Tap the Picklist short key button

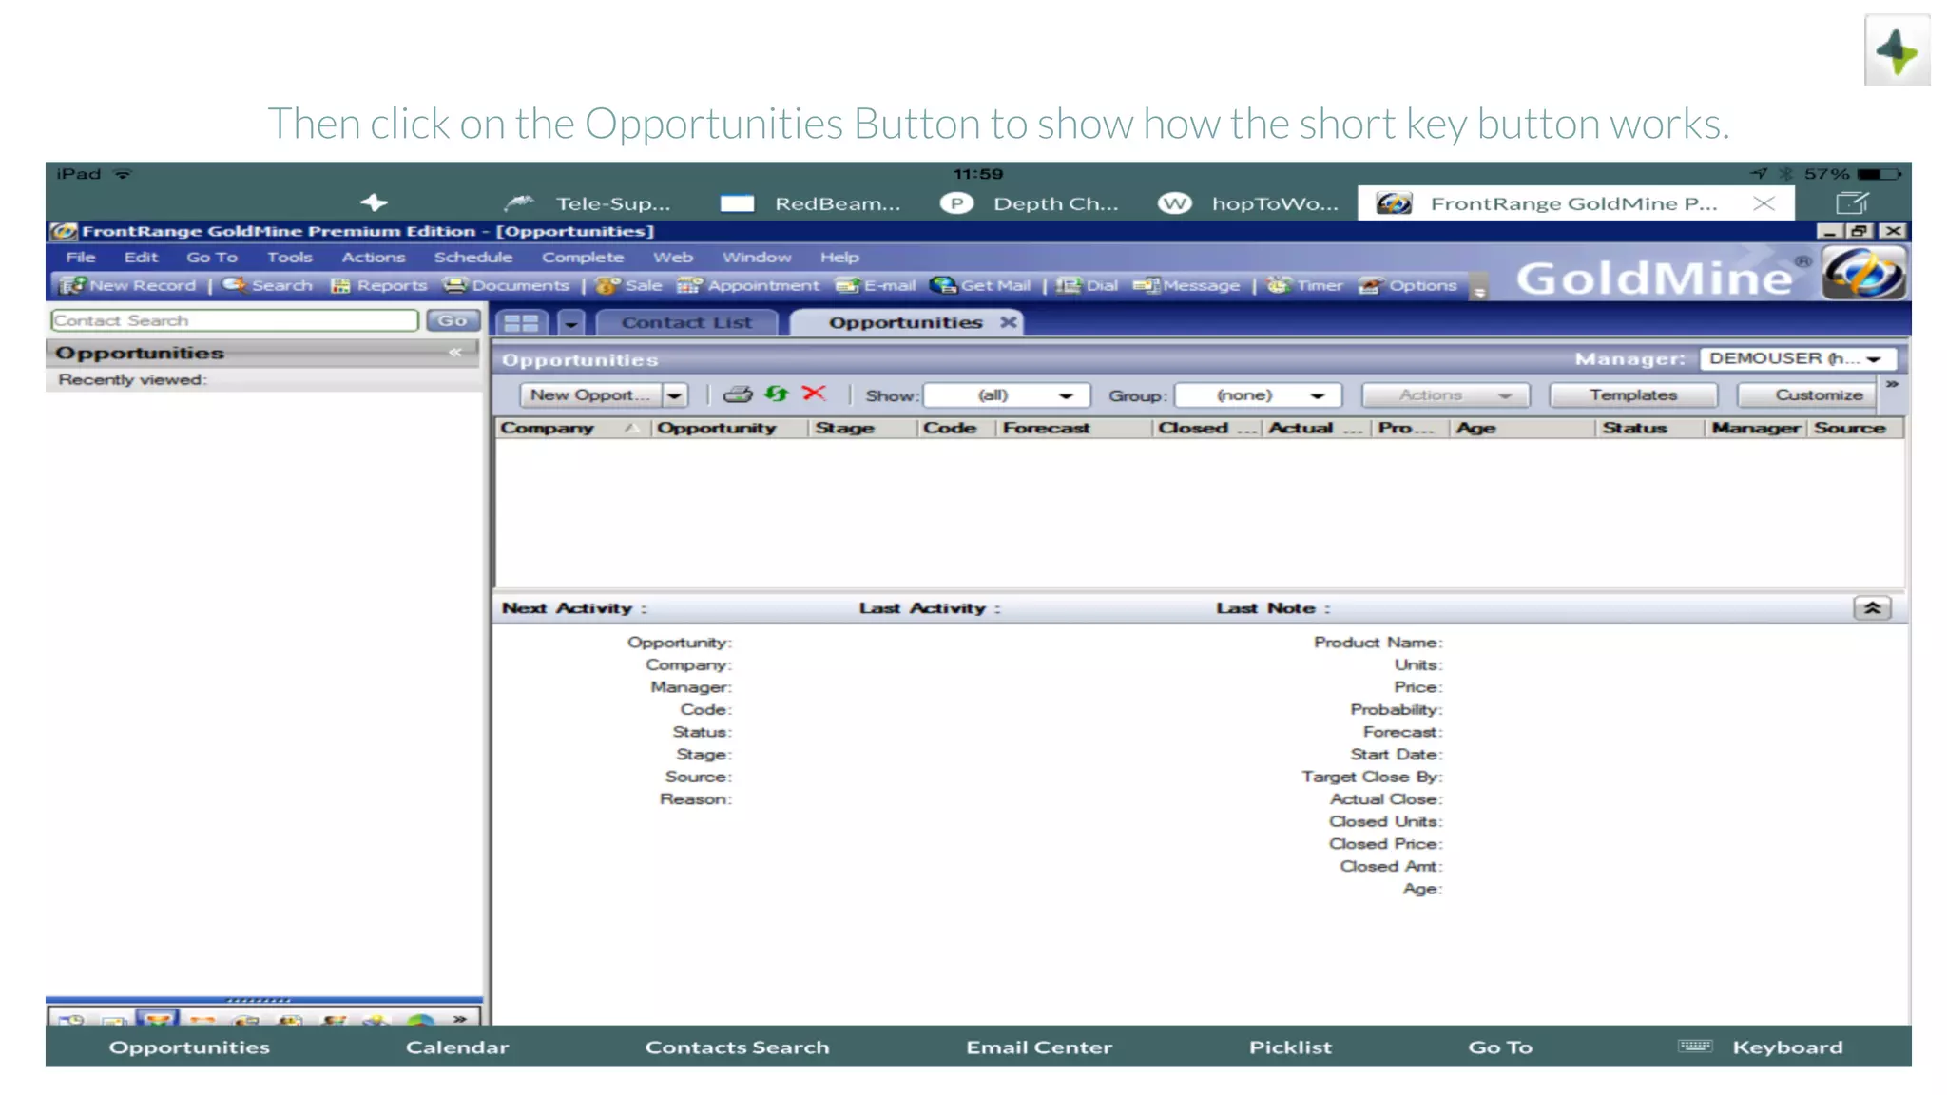(1290, 1047)
